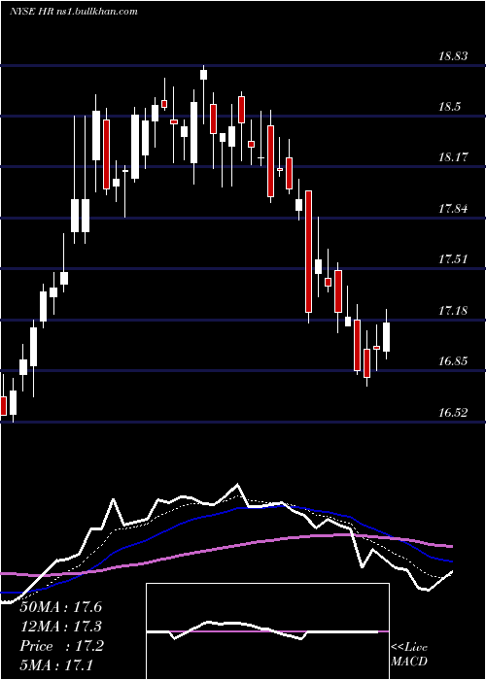The width and height of the screenshot is (486, 680).
Task: Select the 16.85 price axis label
Action: point(453,361)
